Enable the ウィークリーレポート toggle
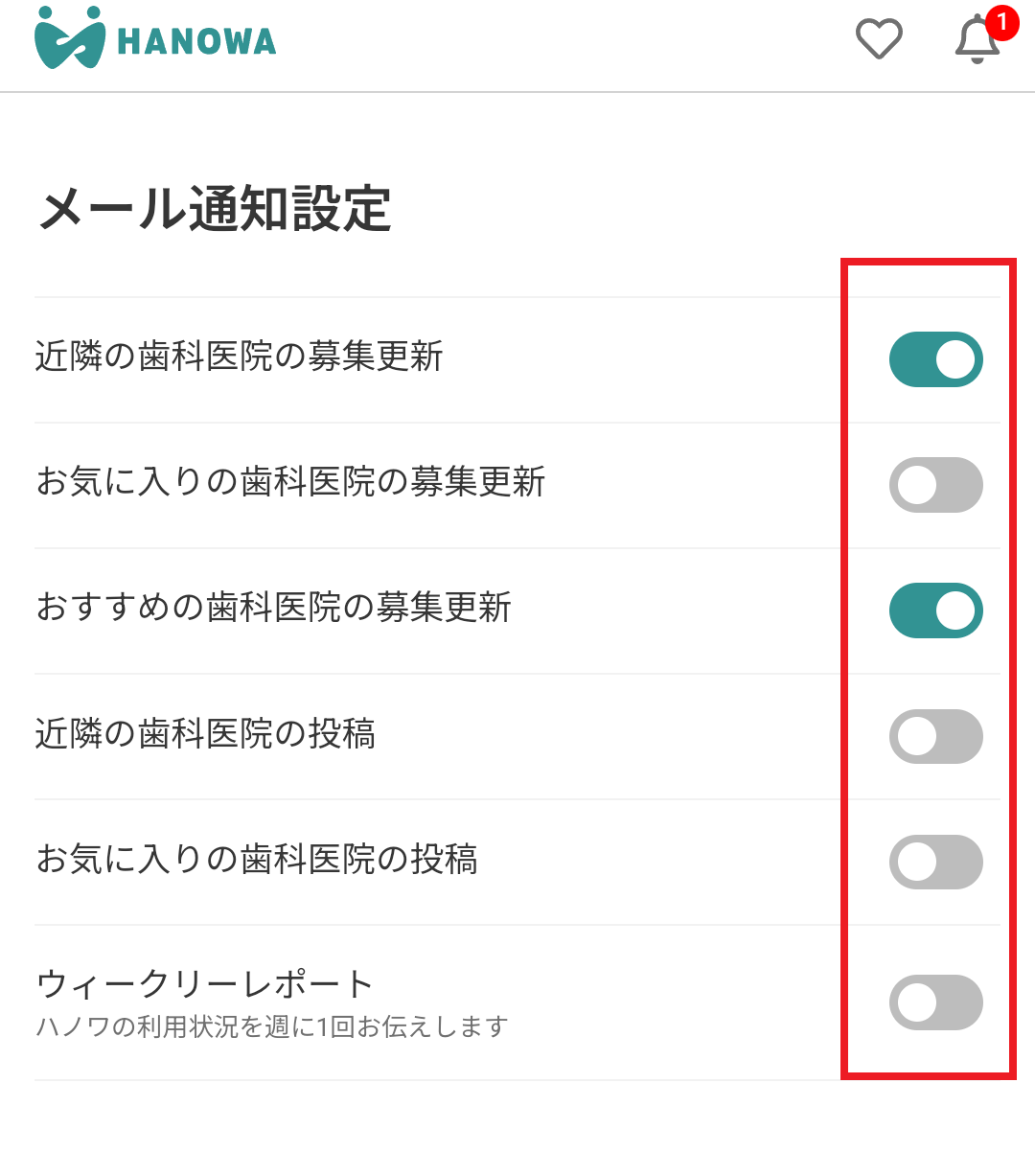The height and width of the screenshot is (1152, 1035). coord(935,1002)
